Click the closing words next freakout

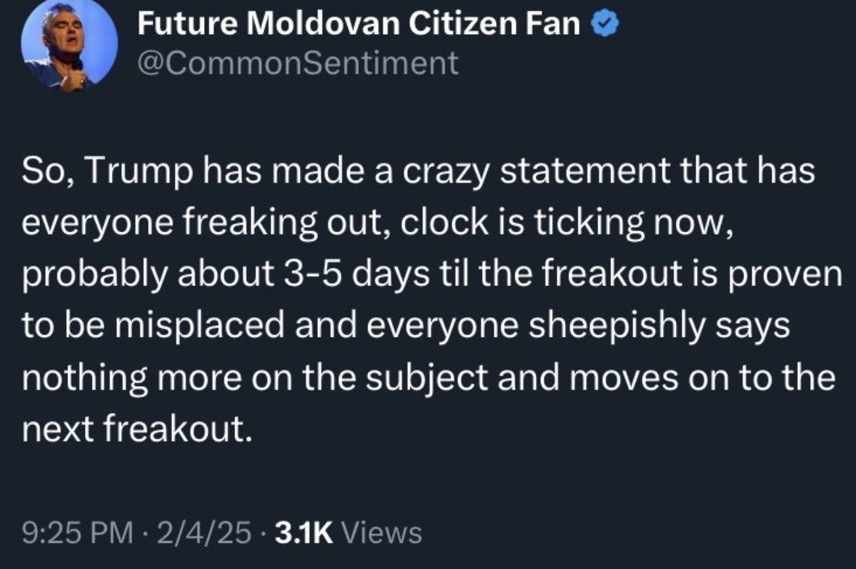(x=137, y=429)
